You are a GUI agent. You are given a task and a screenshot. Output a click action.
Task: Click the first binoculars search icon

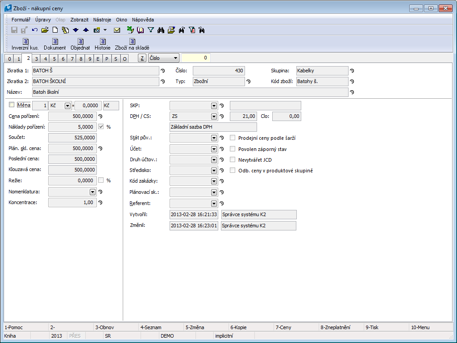tap(161, 30)
